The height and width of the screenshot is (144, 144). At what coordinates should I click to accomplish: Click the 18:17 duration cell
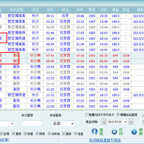point(104,95)
